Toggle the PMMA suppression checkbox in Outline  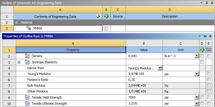[x=106, y=28]
